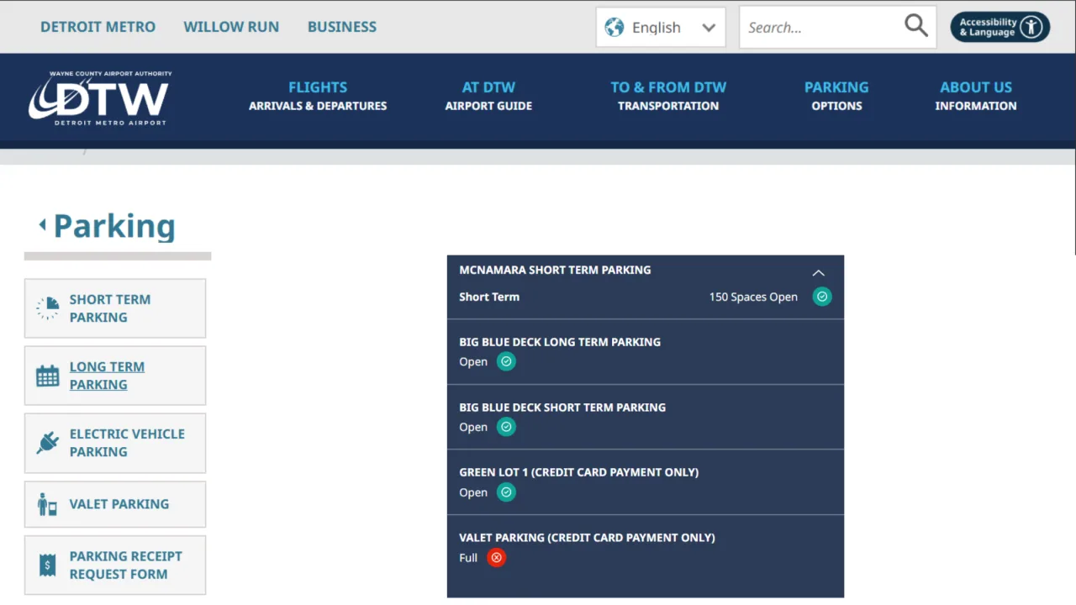
Task: Open the About Us Information menu
Action: (x=976, y=96)
